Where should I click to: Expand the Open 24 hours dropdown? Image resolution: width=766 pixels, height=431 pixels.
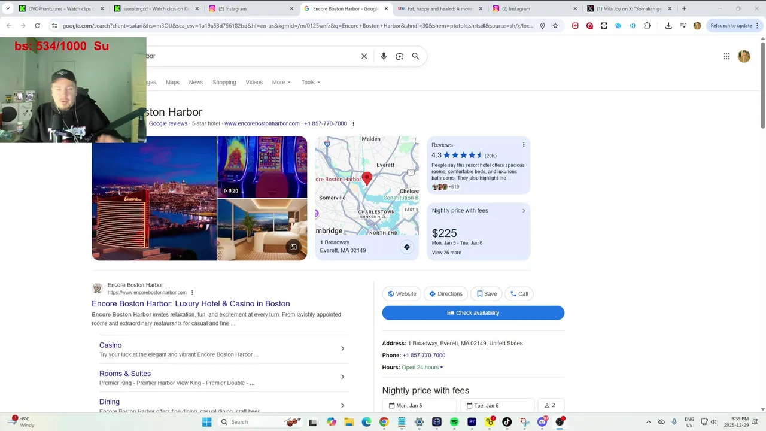click(x=422, y=367)
